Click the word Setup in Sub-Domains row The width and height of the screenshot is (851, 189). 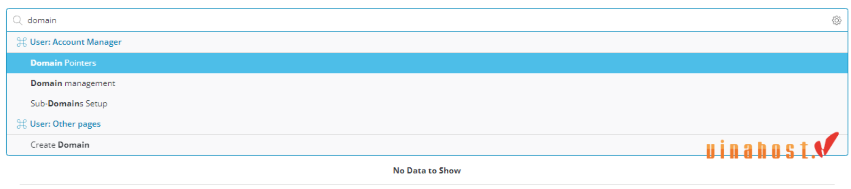(96, 103)
